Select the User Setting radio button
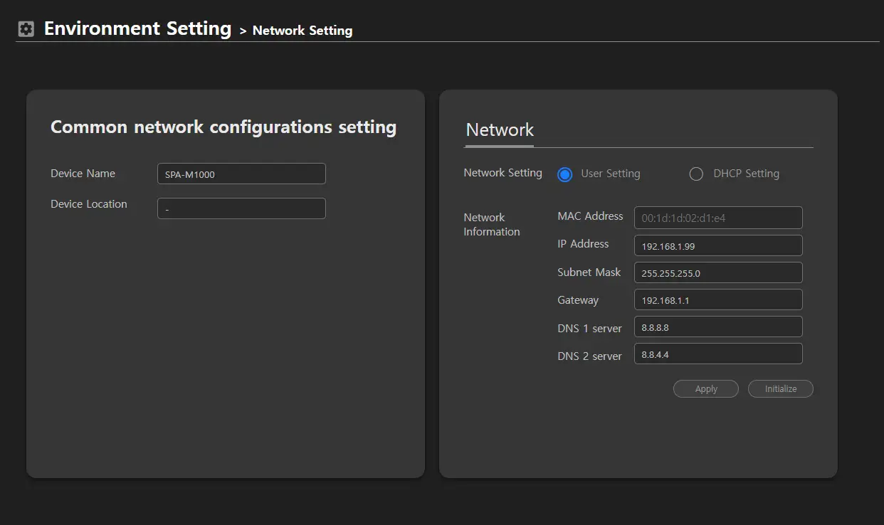Viewport: 884px width, 525px height. (565, 174)
